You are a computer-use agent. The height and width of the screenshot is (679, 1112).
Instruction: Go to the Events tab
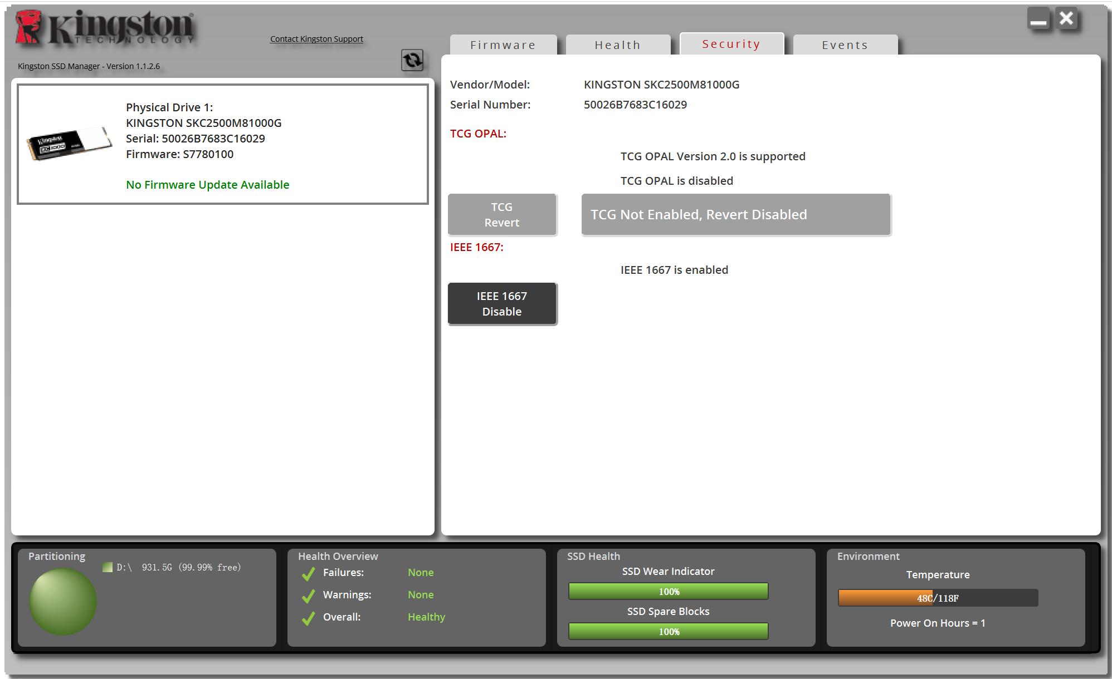pos(845,45)
